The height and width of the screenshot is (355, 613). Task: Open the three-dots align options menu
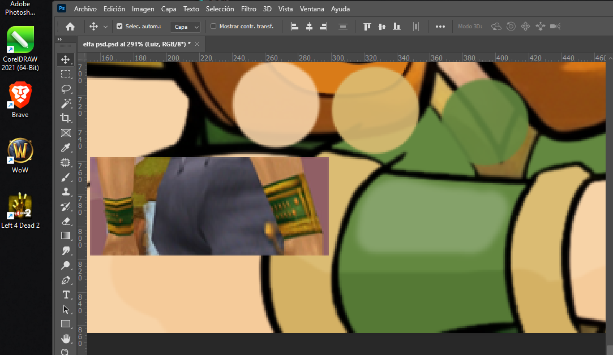(440, 27)
